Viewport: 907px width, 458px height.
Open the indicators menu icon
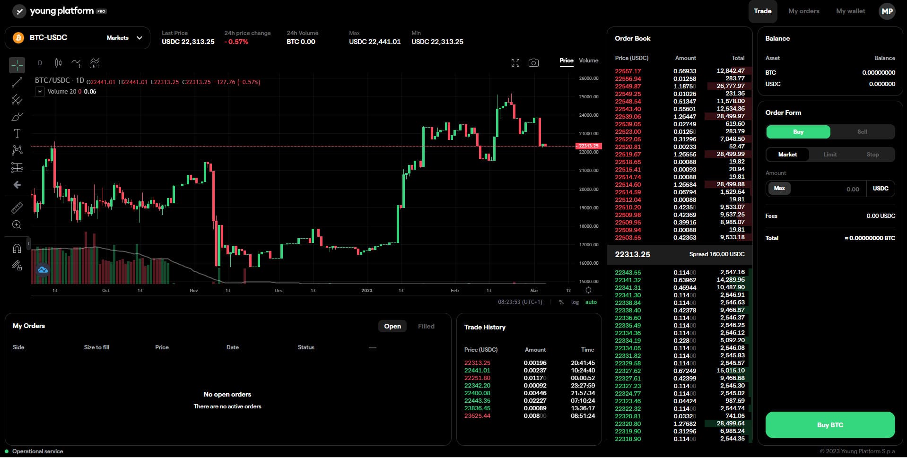point(76,63)
